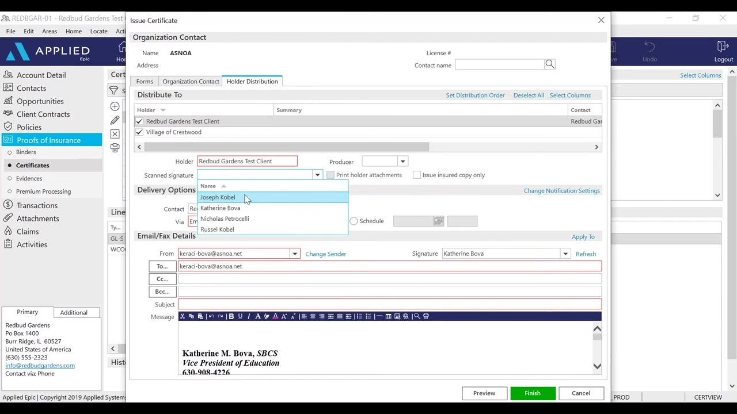Viewport: 737px width, 414px height.
Task: Uncheck Redbud Gardens Test Client holder
Action: (139, 121)
